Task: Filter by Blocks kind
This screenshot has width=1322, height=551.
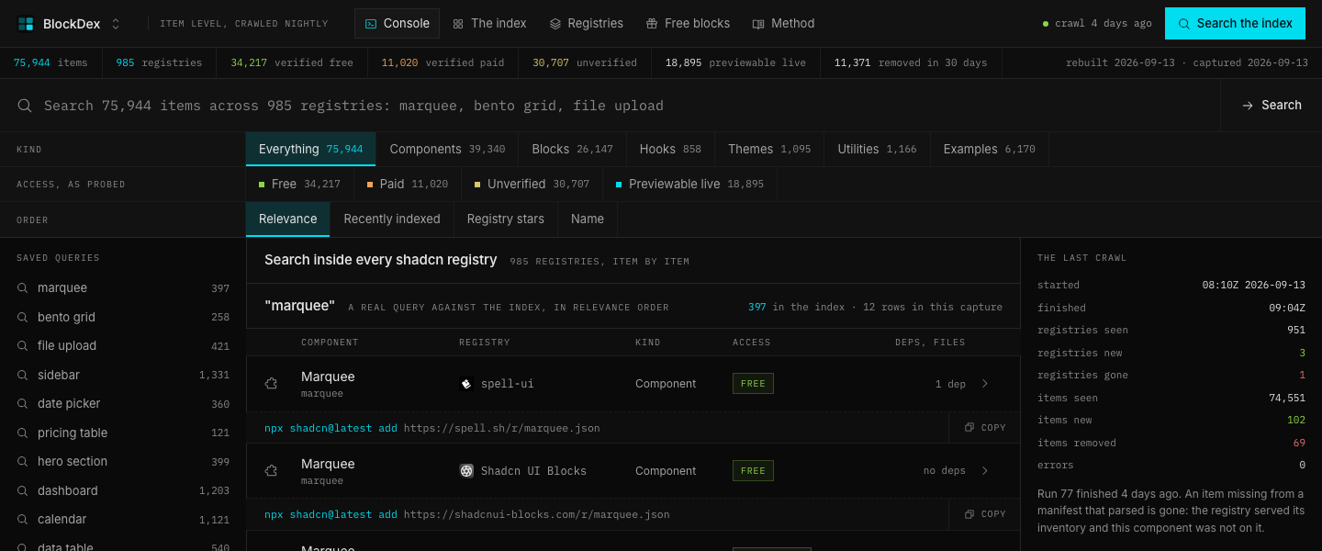Action: click(x=572, y=149)
